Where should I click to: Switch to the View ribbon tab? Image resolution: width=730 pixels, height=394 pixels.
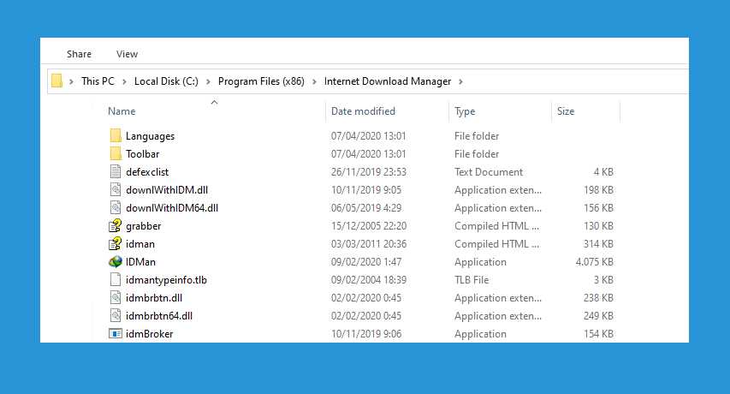click(127, 54)
